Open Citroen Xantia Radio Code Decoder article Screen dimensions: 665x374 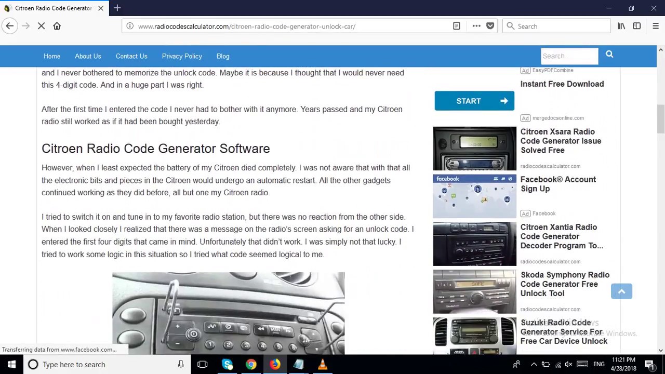click(x=562, y=236)
